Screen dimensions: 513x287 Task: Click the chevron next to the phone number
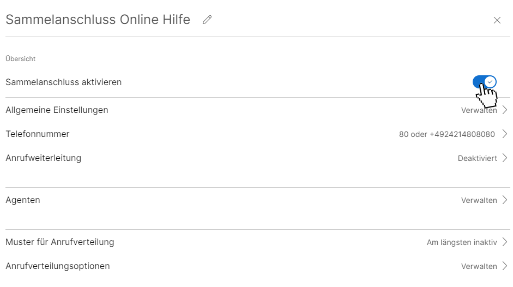pyautogui.click(x=505, y=134)
